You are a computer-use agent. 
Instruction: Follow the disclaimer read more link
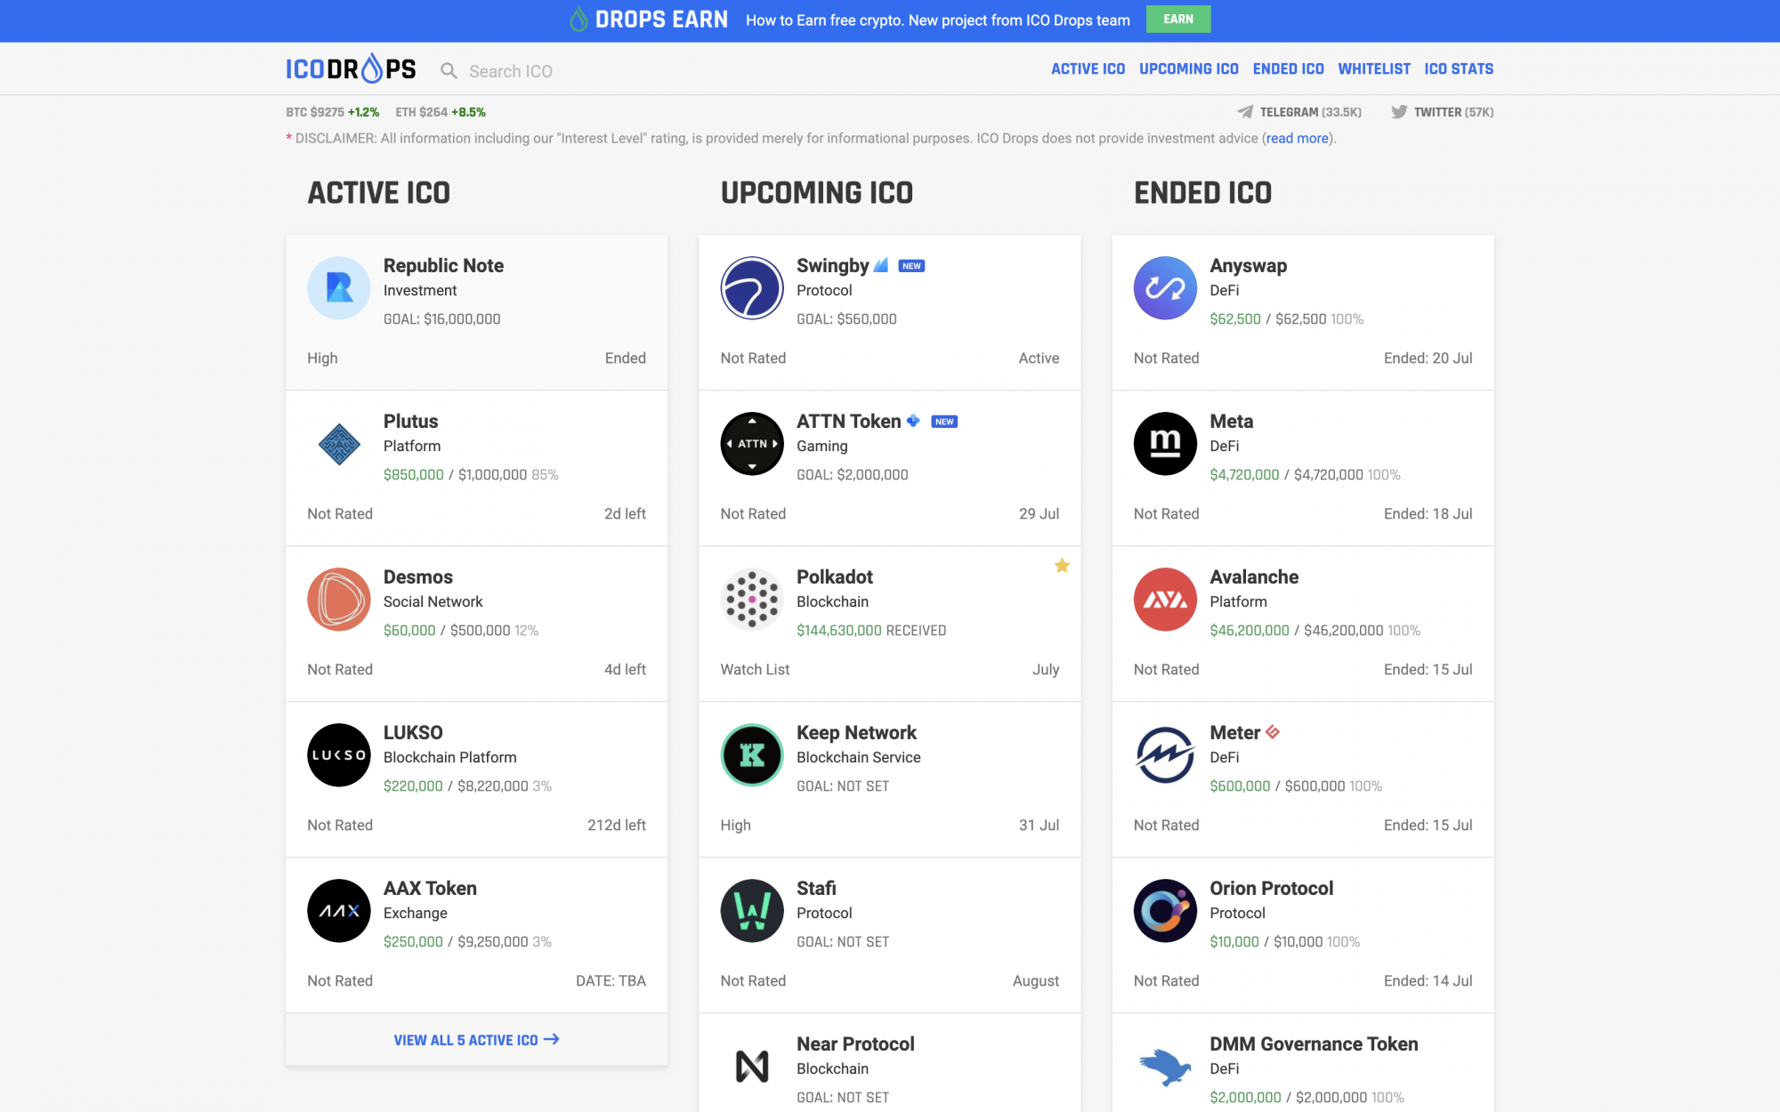coord(1298,138)
